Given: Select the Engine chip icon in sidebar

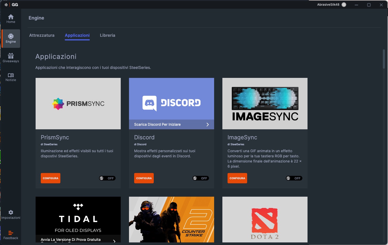Looking at the screenshot, I should point(11,36).
